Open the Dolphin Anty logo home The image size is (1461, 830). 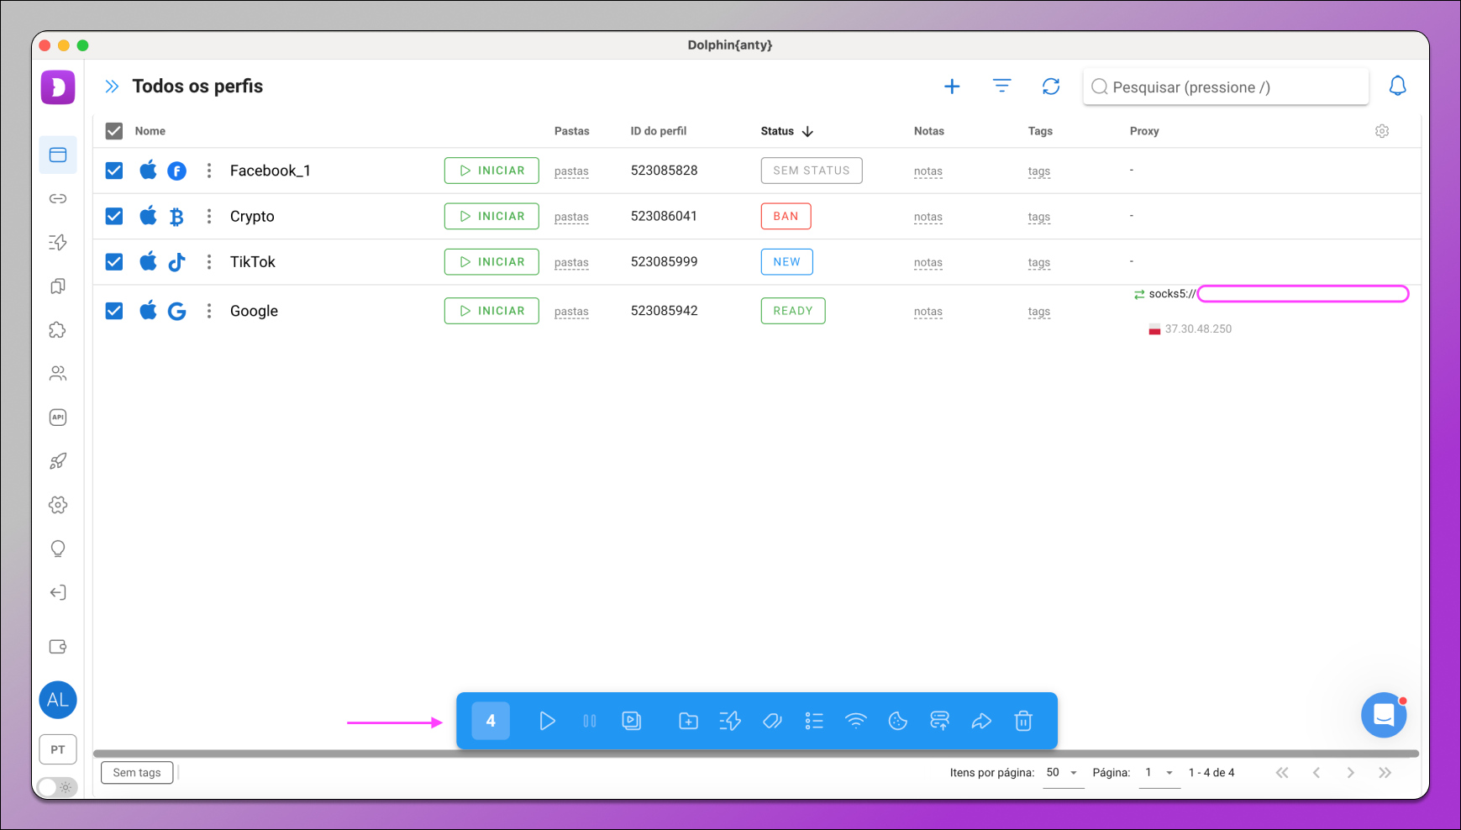pyautogui.click(x=58, y=87)
